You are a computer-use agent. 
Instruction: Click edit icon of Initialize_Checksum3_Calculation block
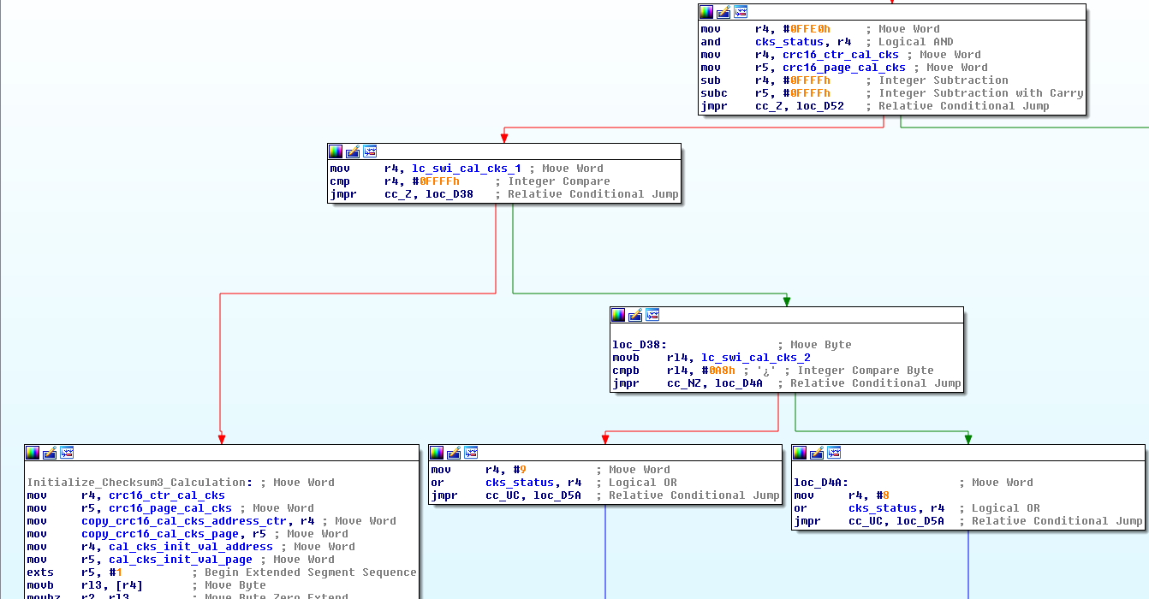pyautogui.click(x=50, y=453)
